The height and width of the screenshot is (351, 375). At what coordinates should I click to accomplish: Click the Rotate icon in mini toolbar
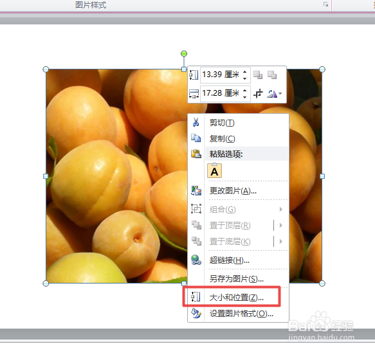tap(272, 93)
